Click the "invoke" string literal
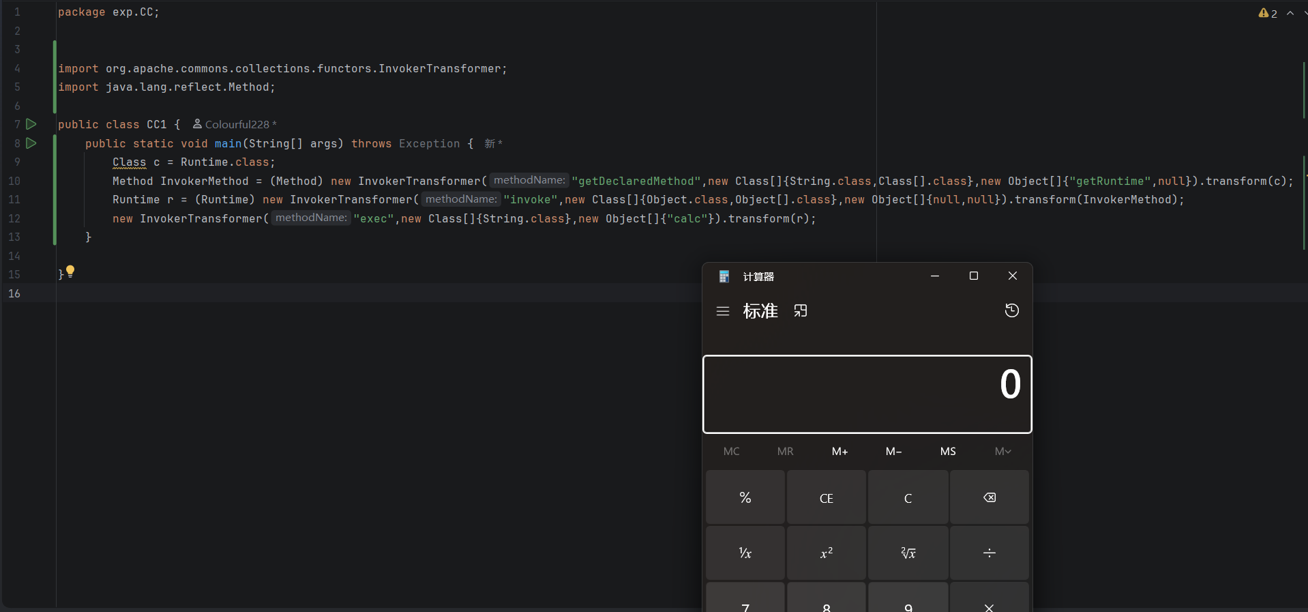1308x612 pixels. [531, 199]
